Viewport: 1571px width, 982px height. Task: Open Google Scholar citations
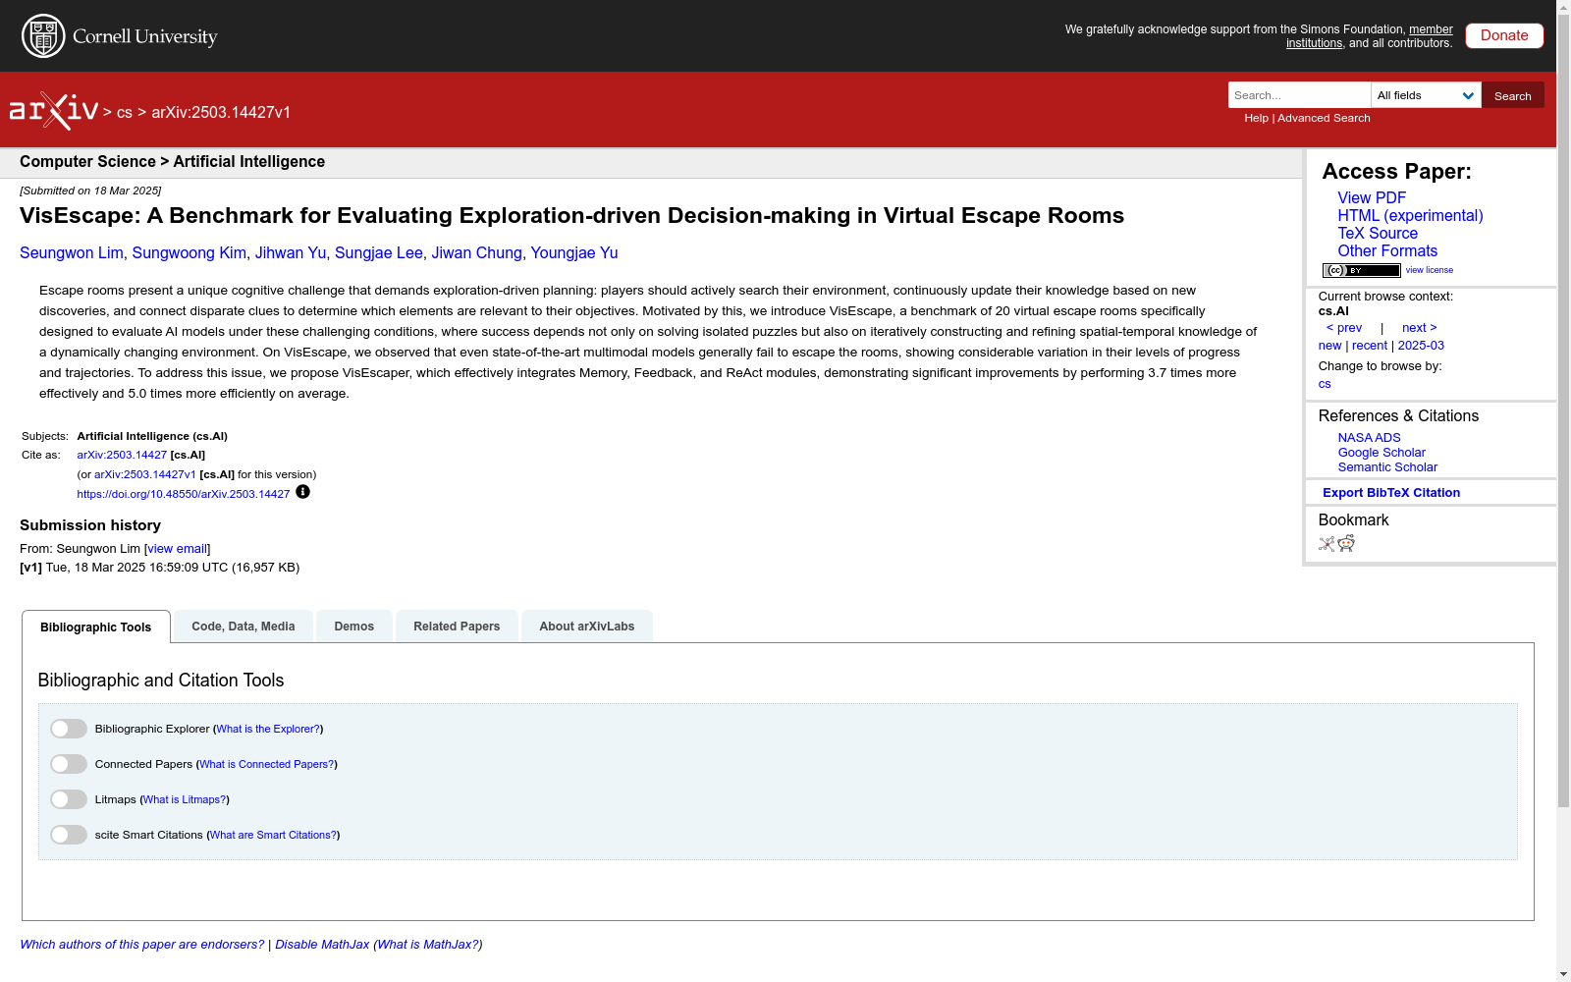tap(1381, 453)
